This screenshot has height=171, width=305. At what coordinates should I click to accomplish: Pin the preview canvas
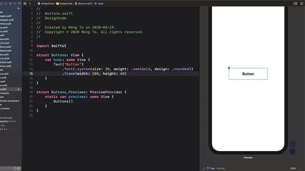(x=204, y=169)
